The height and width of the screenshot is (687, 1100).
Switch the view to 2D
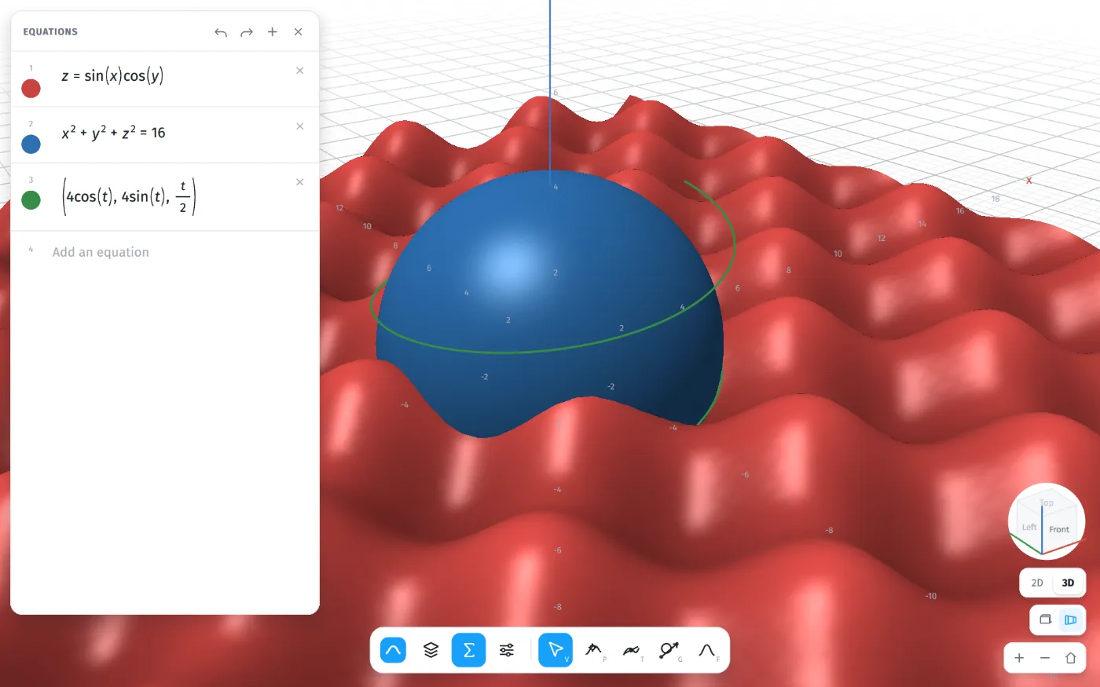tap(1037, 583)
